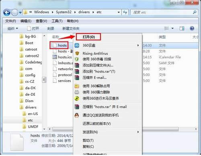Expand the 发送到(N) submenu
The width and height of the screenshot is (201, 156).
[108, 132]
